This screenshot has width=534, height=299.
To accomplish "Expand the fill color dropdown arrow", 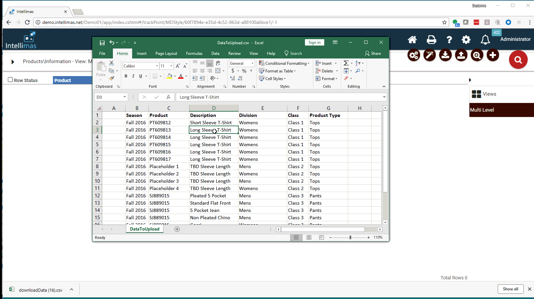I will pos(174,76).
